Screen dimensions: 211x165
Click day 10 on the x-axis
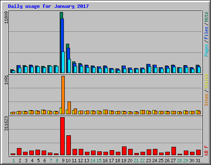point(68,160)
